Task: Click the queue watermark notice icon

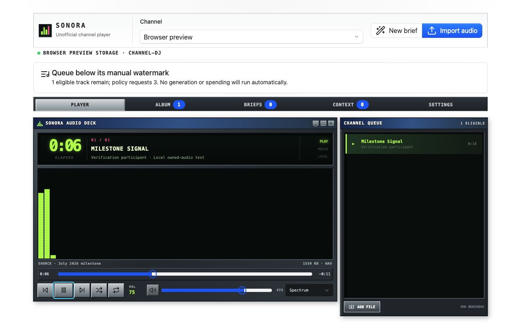Action: [x=45, y=74]
